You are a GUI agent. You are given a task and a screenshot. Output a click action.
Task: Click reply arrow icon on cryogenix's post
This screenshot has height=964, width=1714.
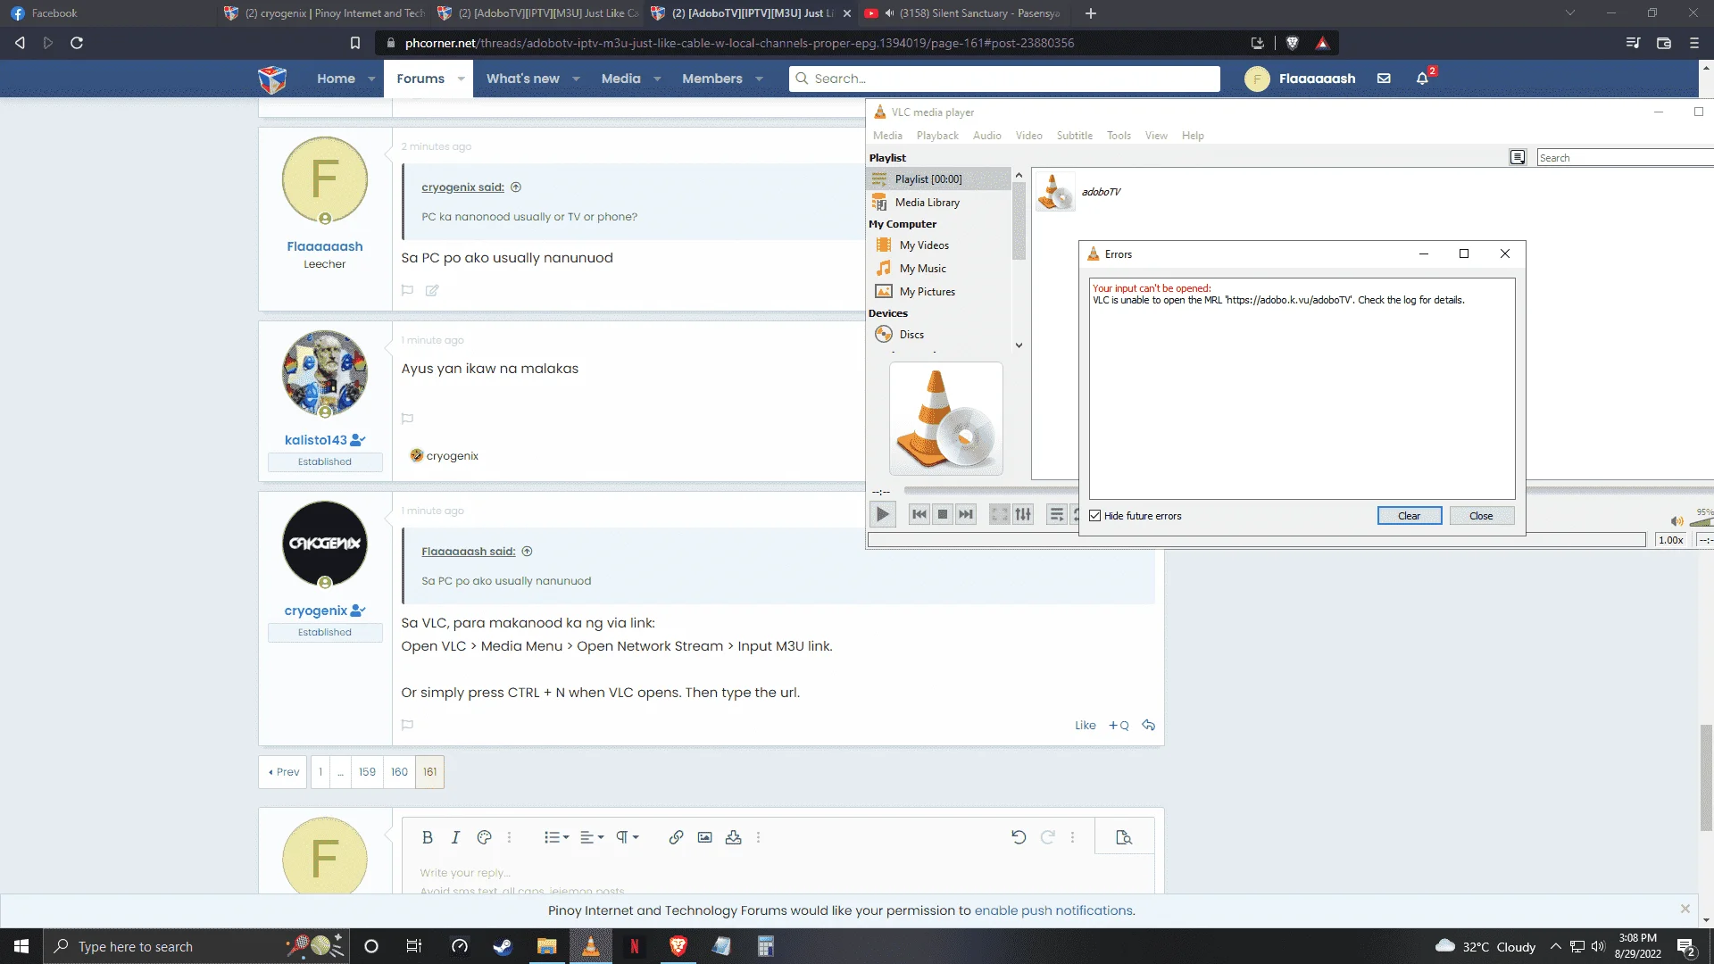click(1149, 725)
